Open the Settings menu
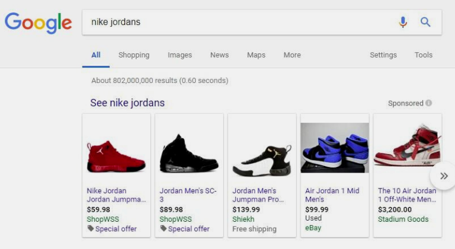This screenshot has height=249, width=455. [383, 55]
